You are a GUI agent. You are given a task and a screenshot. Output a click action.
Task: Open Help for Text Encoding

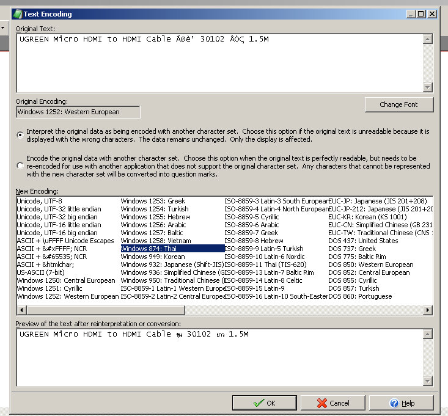[402, 403]
